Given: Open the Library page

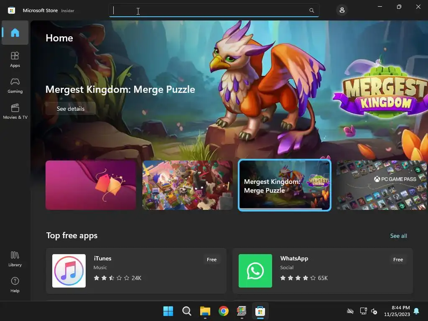Looking at the screenshot, I should click(15, 259).
